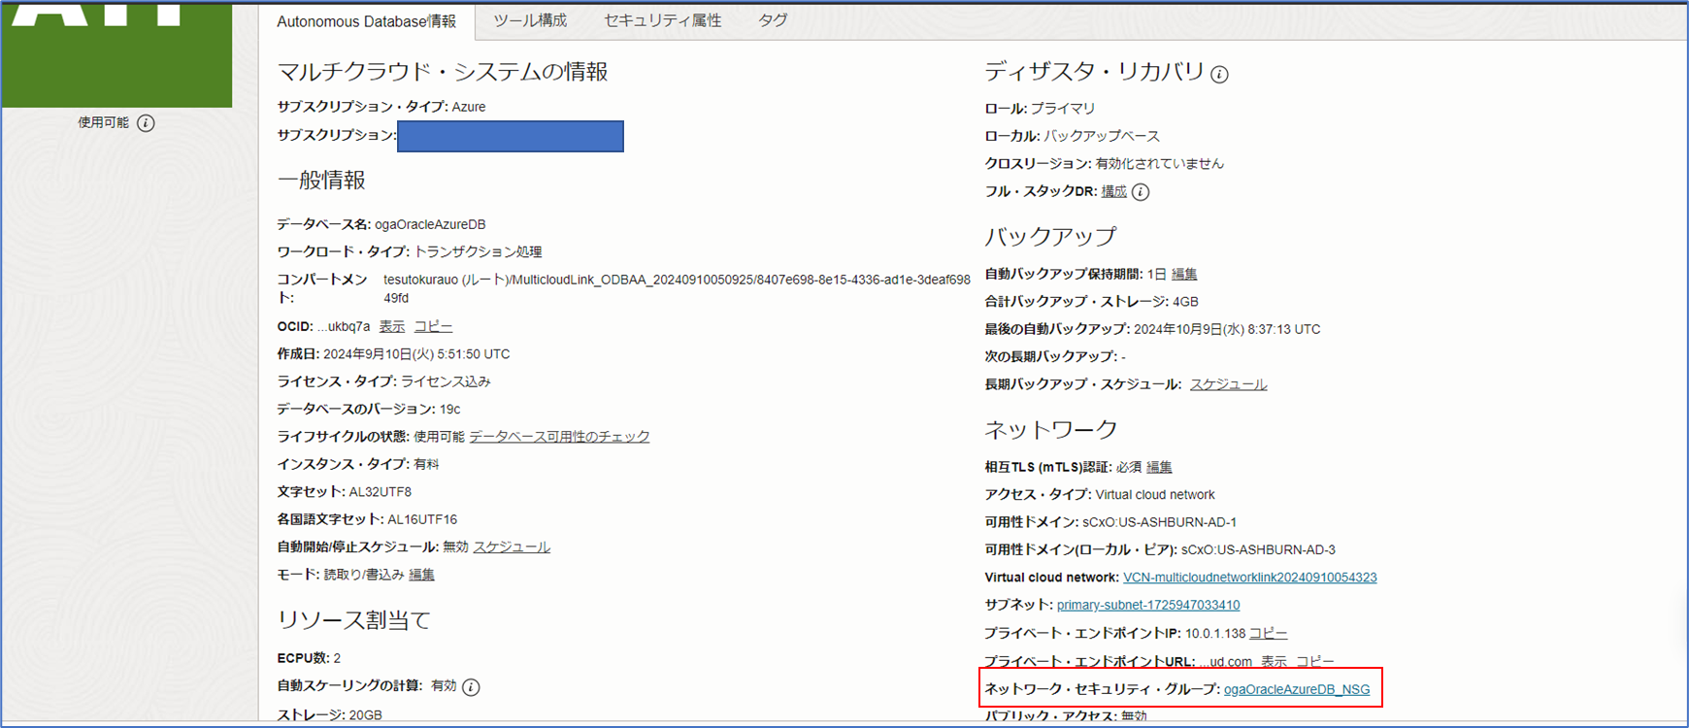Click the sCxO:US-ASHBURN-AD-1 availability domain value

(x=1159, y=522)
